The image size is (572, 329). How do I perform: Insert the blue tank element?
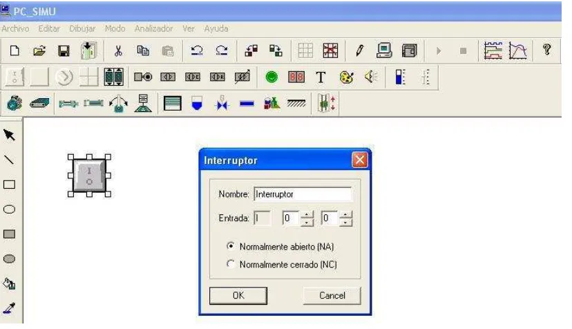(x=197, y=104)
